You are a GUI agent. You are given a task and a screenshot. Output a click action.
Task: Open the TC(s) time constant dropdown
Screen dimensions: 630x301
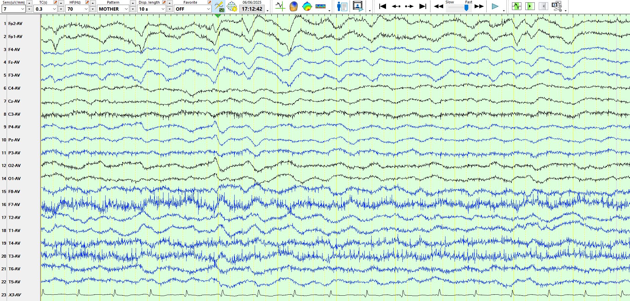point(45,9)
